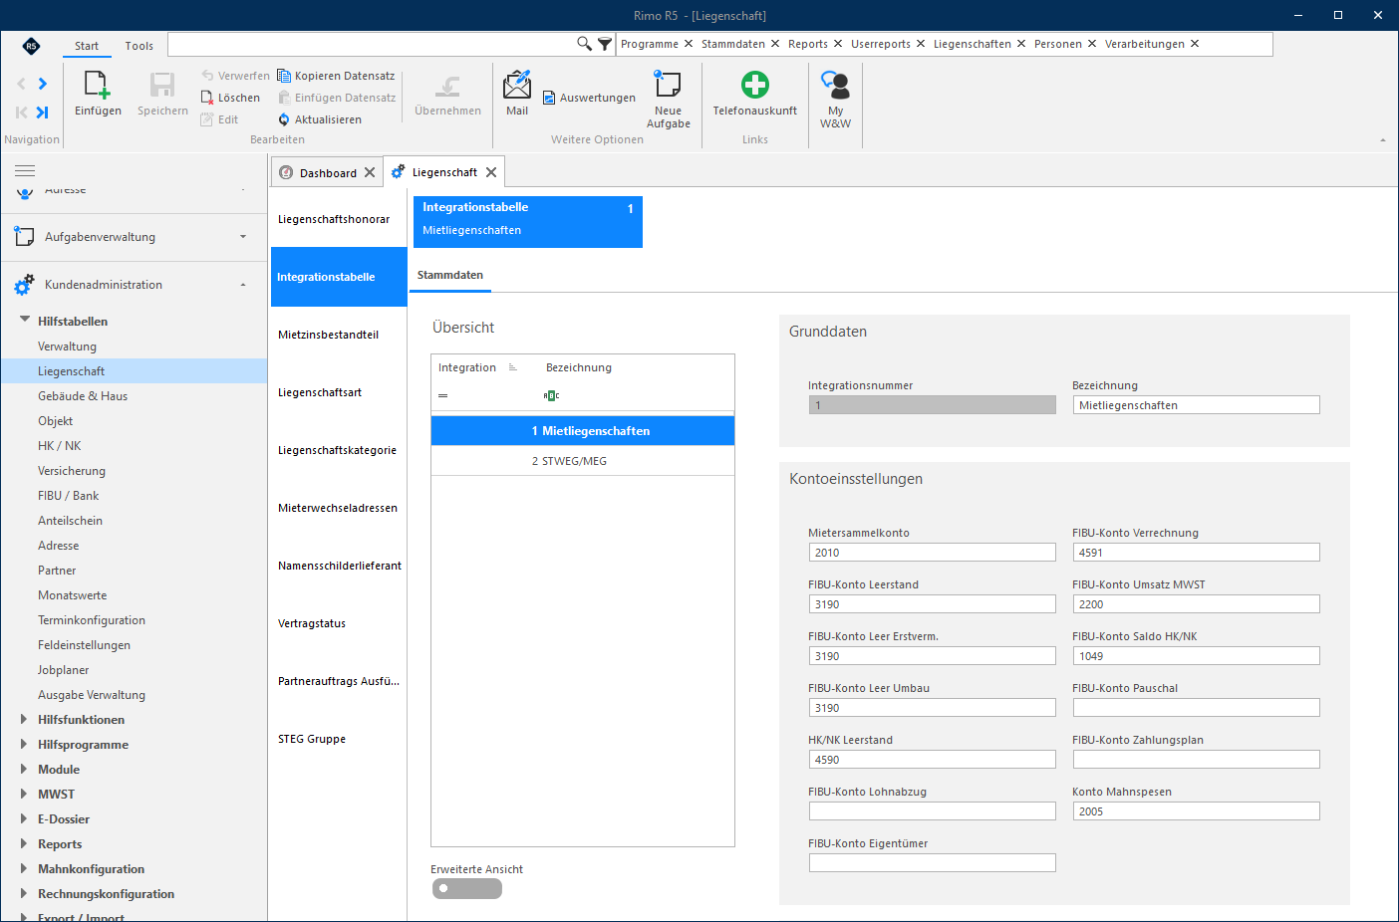Open the Mail icon in ribbon
1399x922 pixels.
pyautogui.click(x=517, y=86)
